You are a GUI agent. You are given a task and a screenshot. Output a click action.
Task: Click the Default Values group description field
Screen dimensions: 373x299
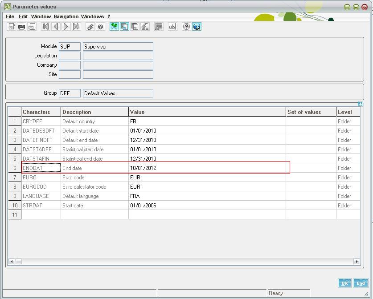tap(118, 93)
